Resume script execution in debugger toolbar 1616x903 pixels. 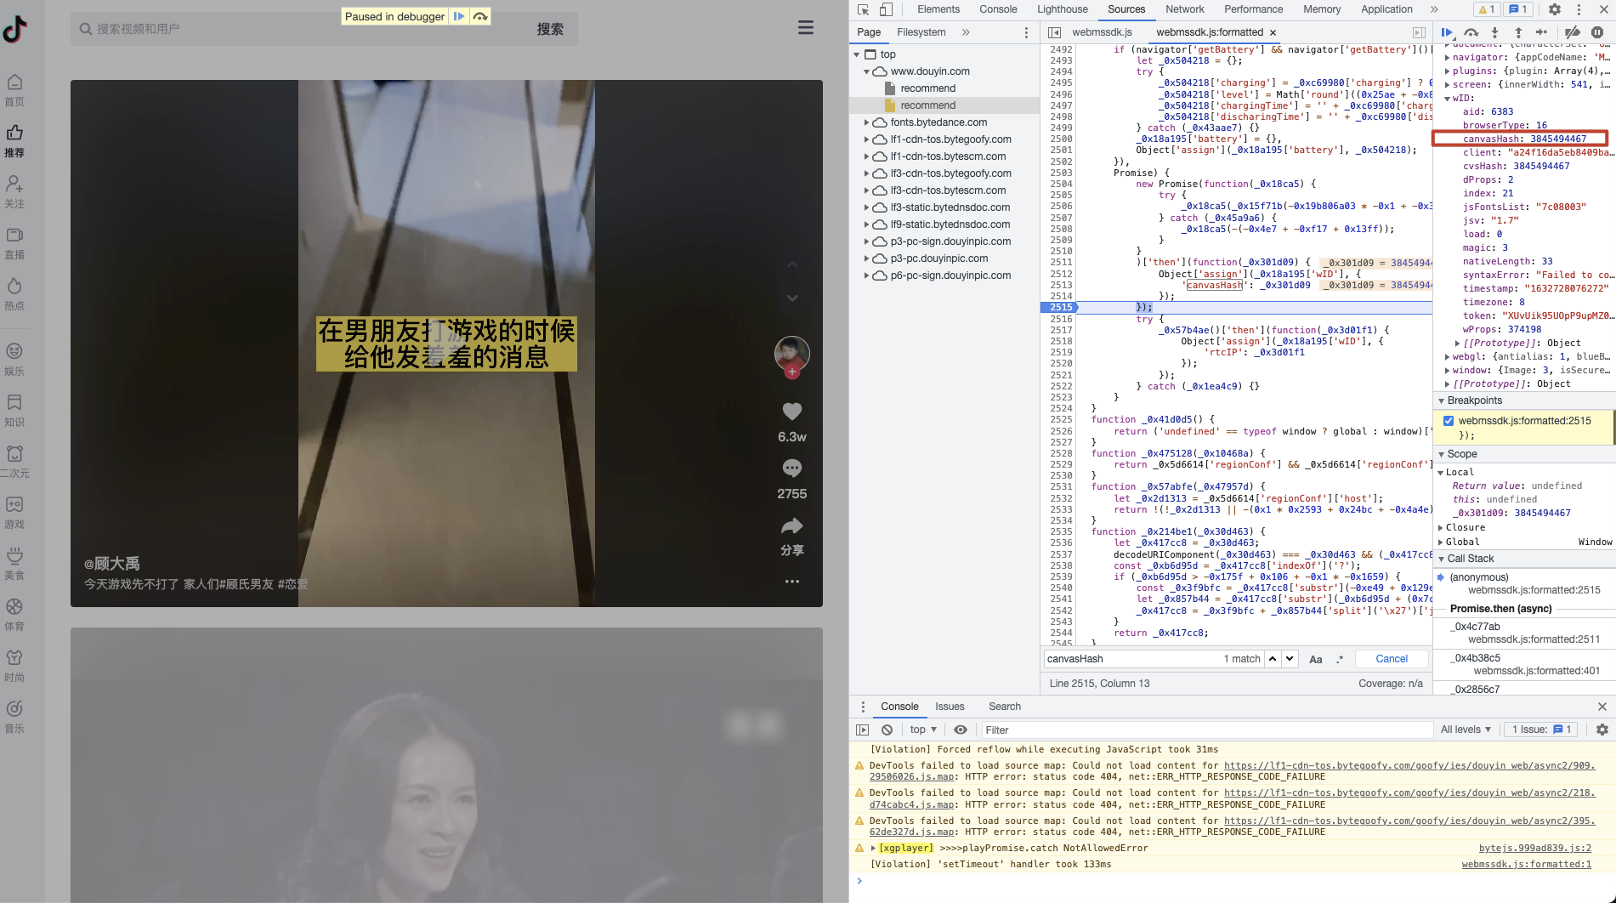point(1447,32)
